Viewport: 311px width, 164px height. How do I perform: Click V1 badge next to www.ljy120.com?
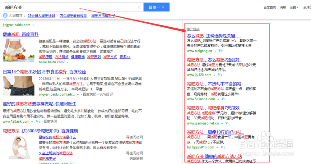pos(220,75)
